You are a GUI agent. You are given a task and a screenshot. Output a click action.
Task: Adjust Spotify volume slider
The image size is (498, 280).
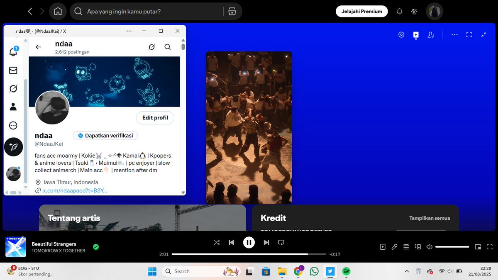[x=452, y=247]
